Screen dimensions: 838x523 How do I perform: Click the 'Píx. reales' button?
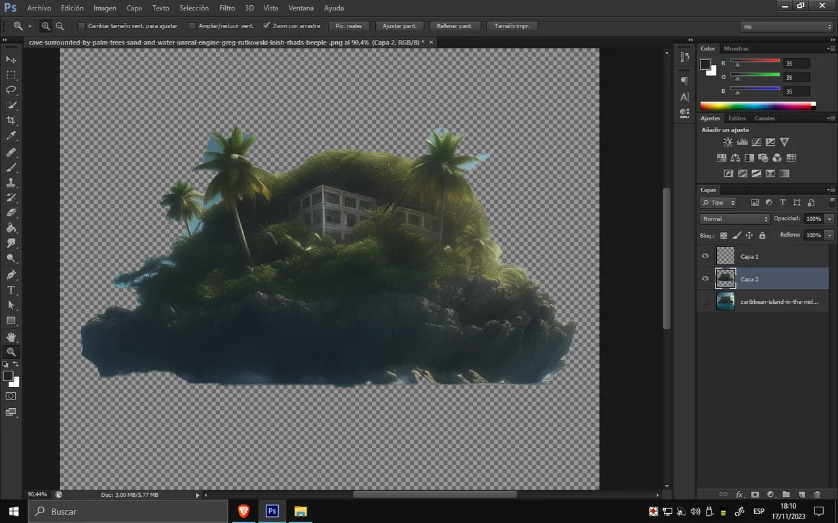click(349, 26)
